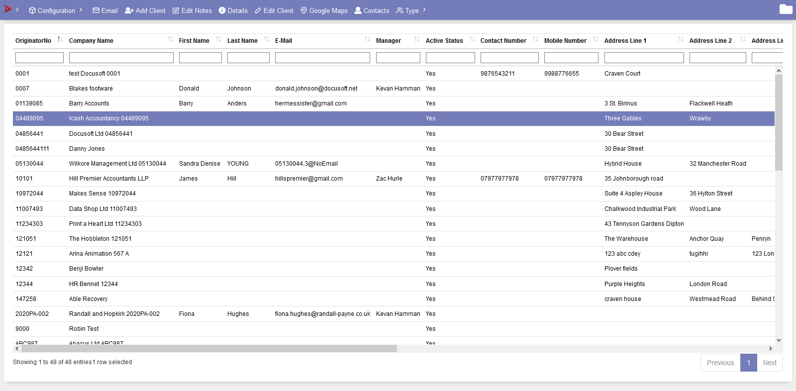Go to the Next page

(770, 363)
